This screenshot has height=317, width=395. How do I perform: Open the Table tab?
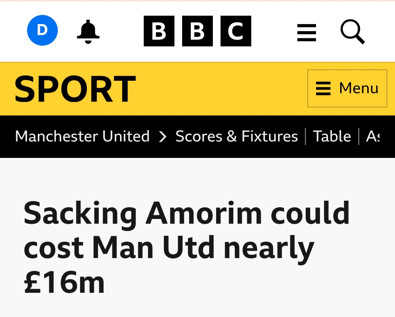click(332, 136)
